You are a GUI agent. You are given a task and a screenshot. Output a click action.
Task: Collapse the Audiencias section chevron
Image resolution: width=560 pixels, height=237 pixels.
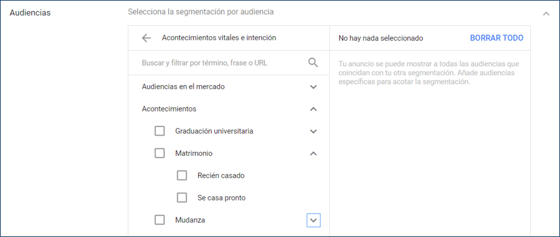[546, 14]
